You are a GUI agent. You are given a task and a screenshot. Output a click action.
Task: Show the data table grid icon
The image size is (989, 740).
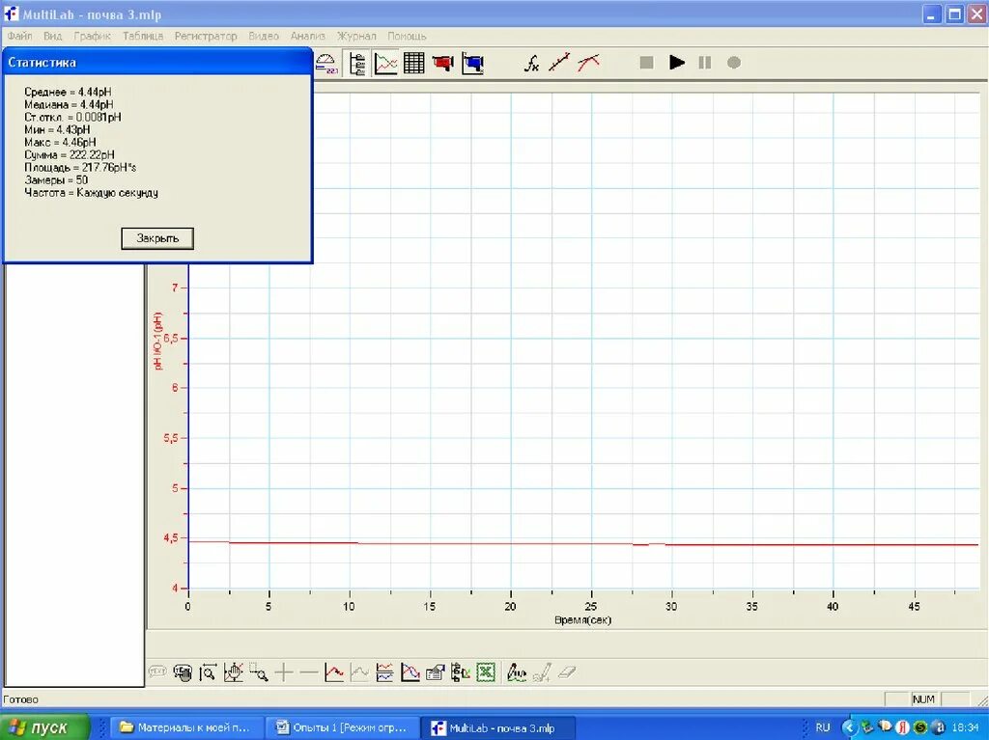pyautogui.click(x=413, y=63)
